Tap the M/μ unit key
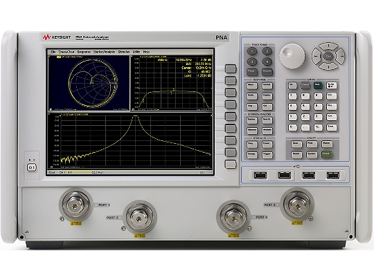 pyautogui.click(x=331, y=106)
